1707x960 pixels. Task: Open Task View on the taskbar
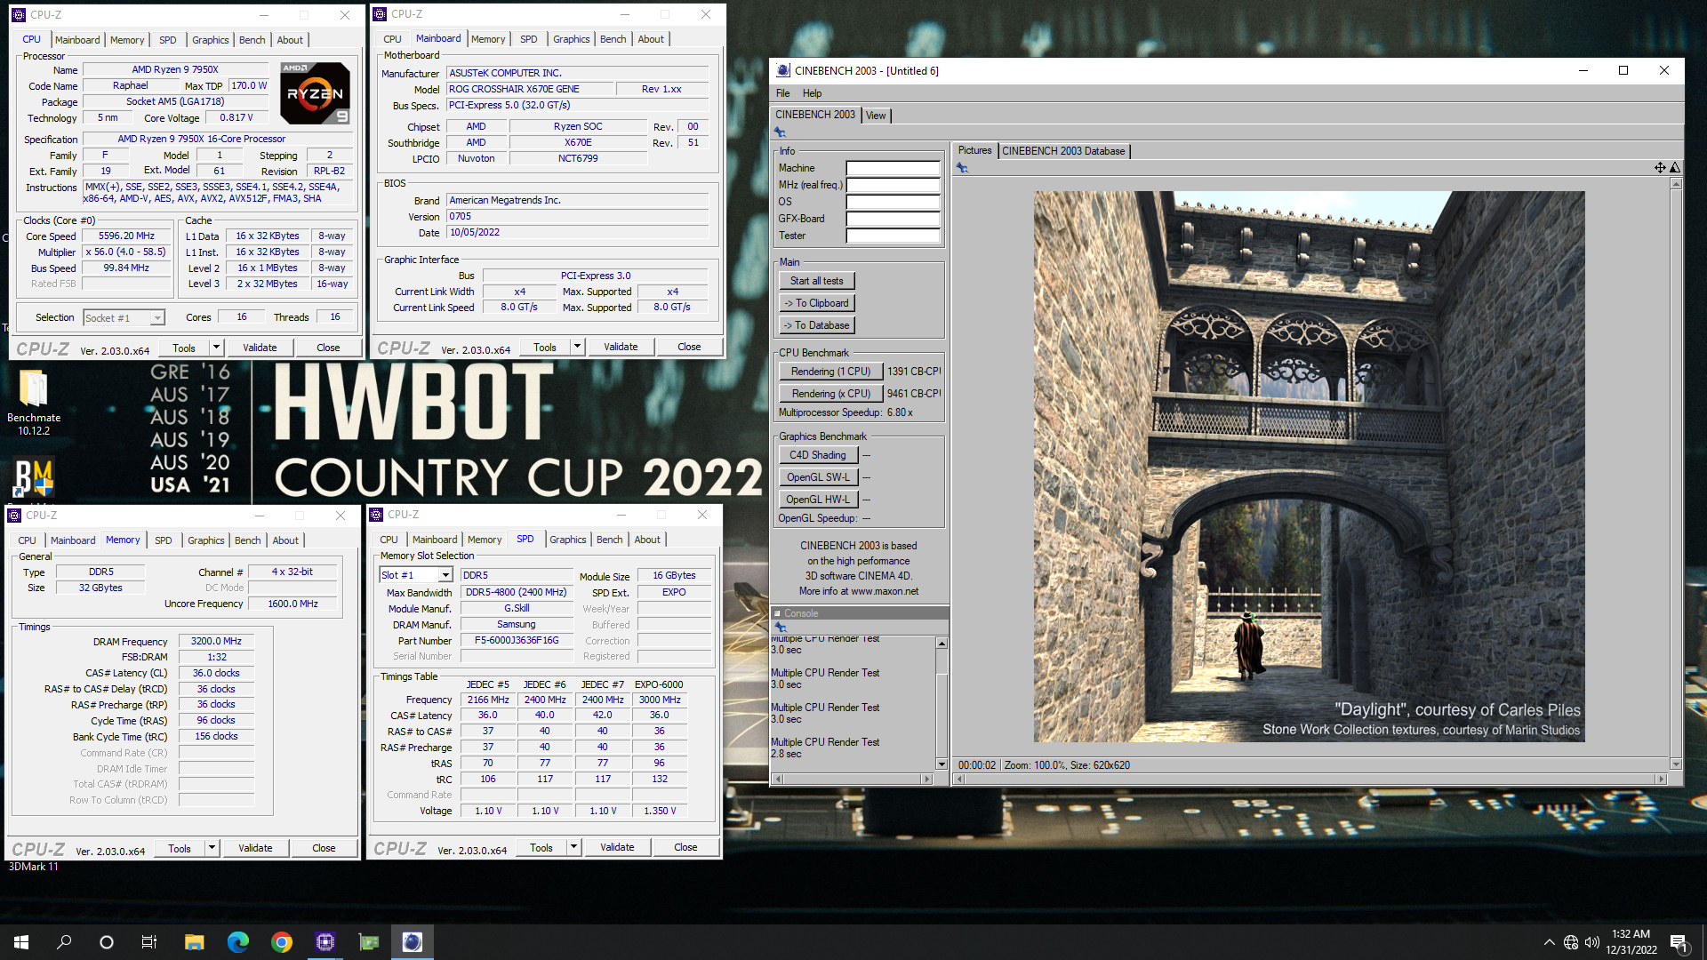[x=149, y=942]
